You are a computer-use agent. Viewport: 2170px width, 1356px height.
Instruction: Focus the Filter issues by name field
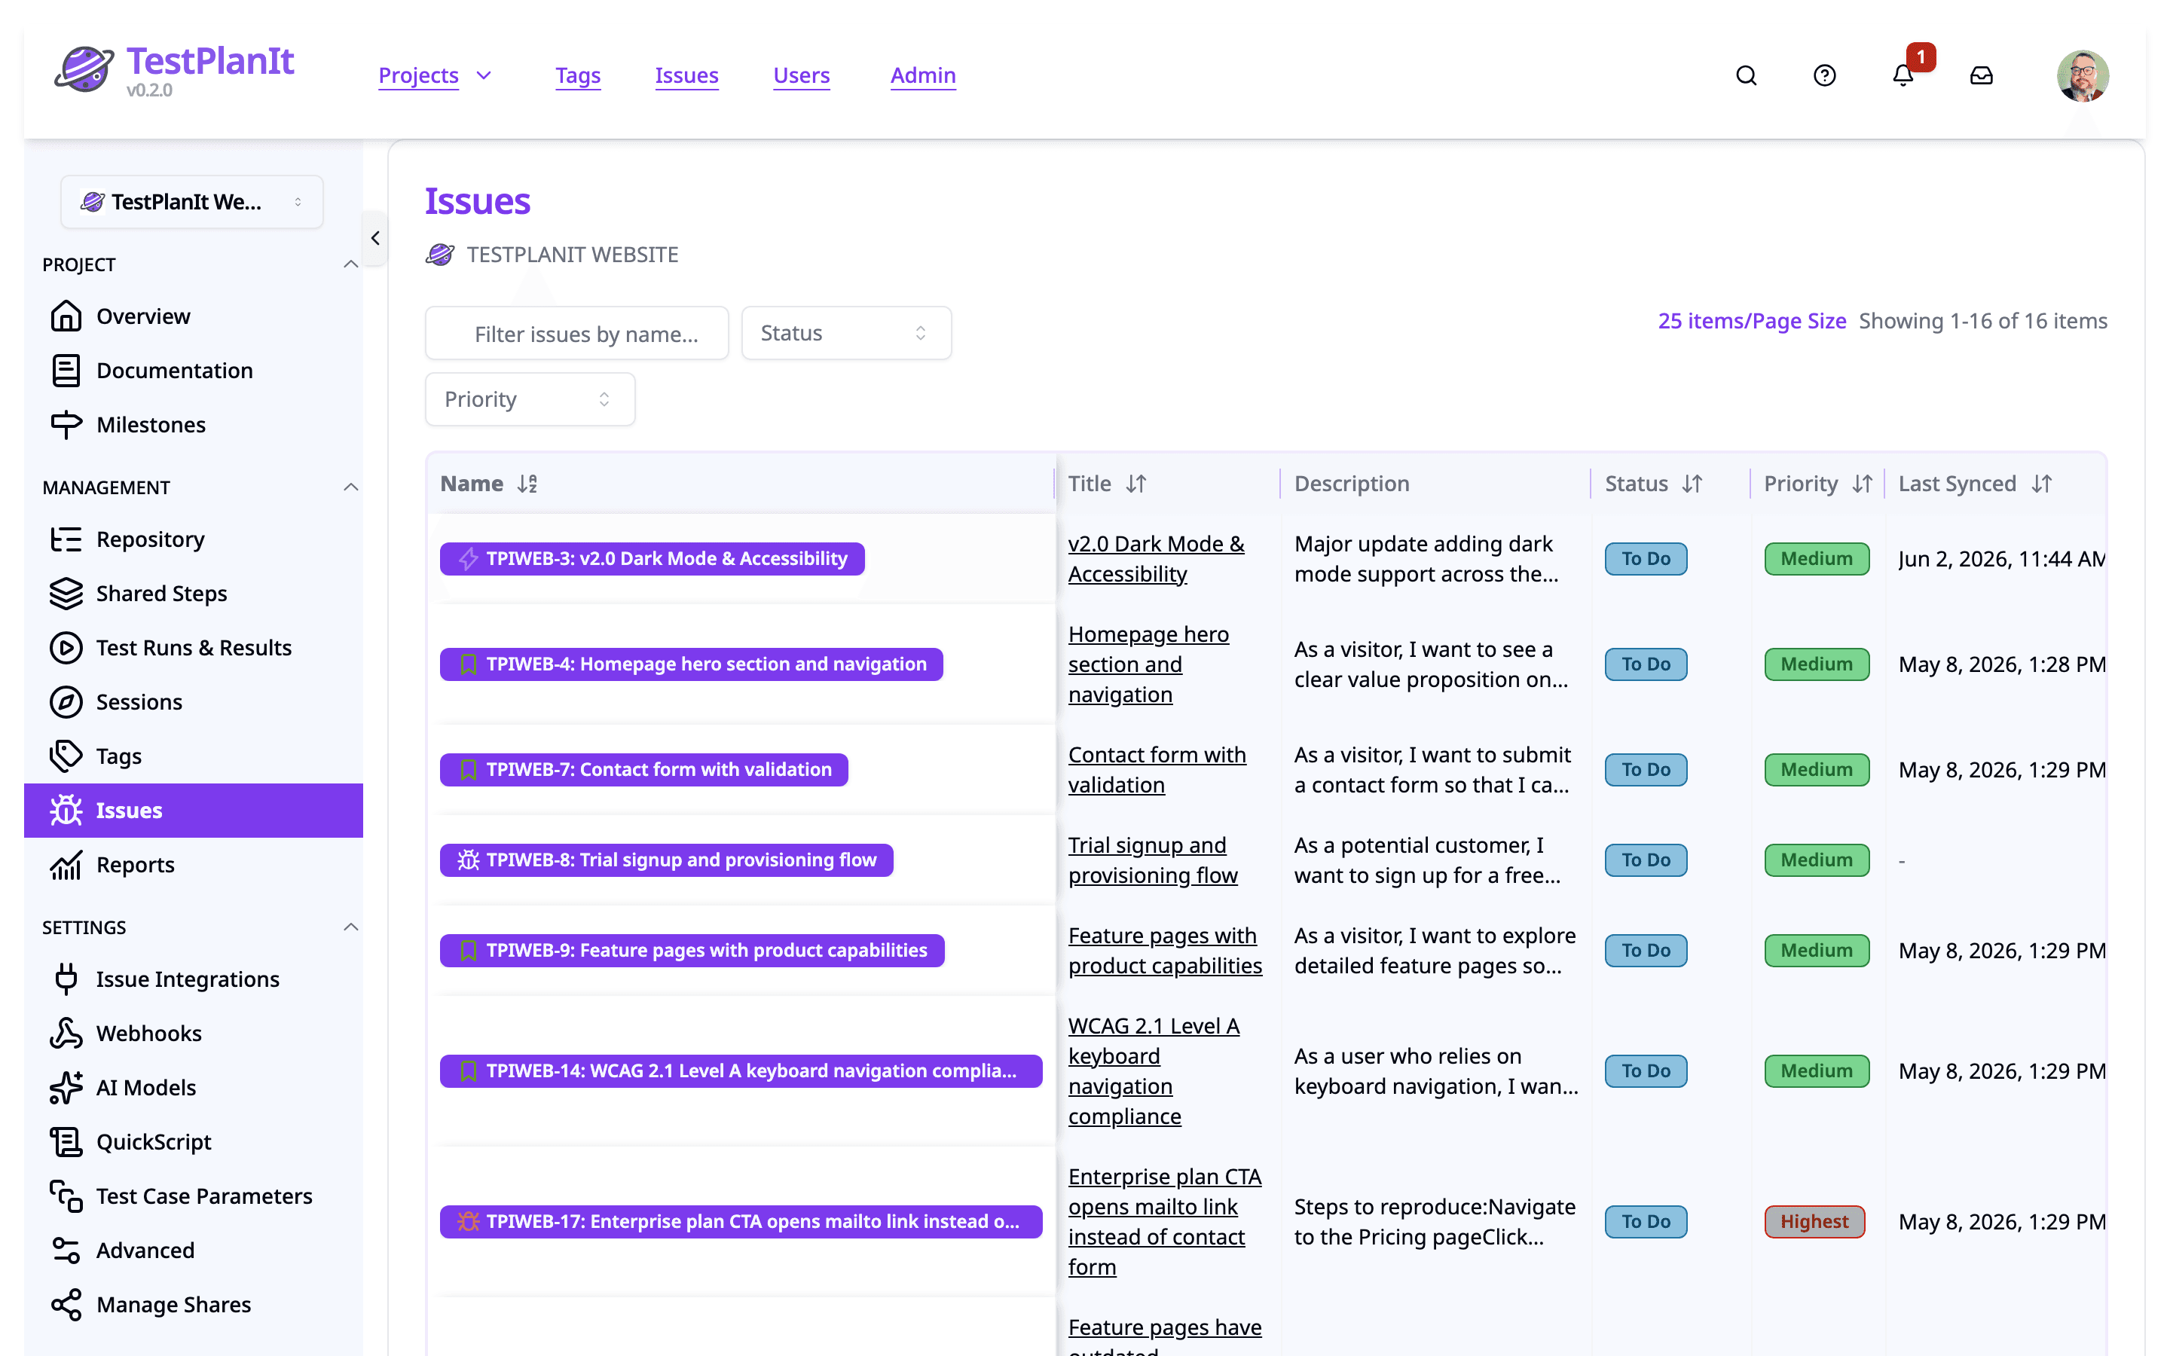click(x=576, y=334)
